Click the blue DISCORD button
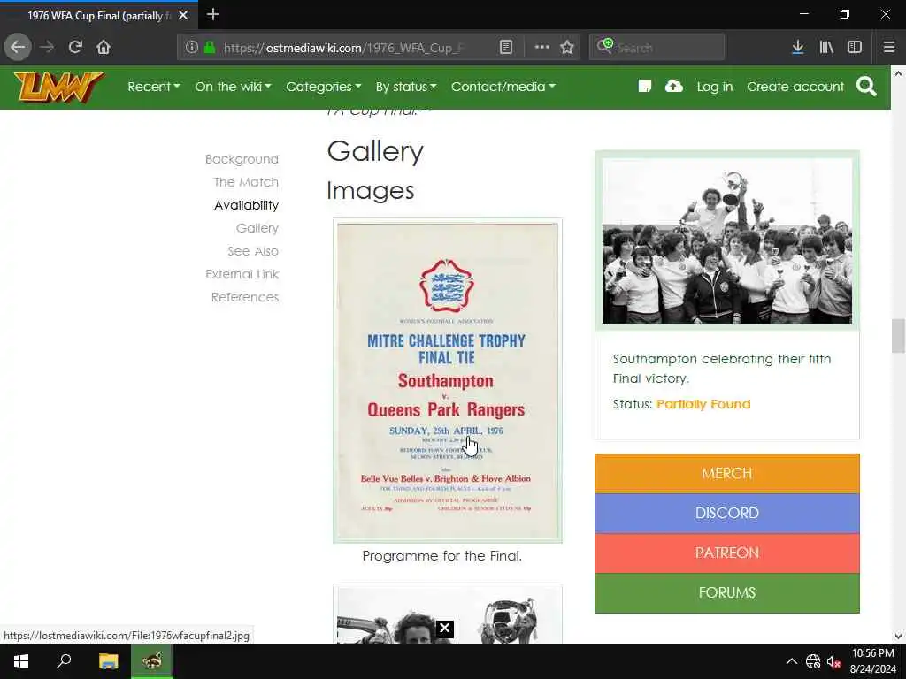 [x=727, y=514]
